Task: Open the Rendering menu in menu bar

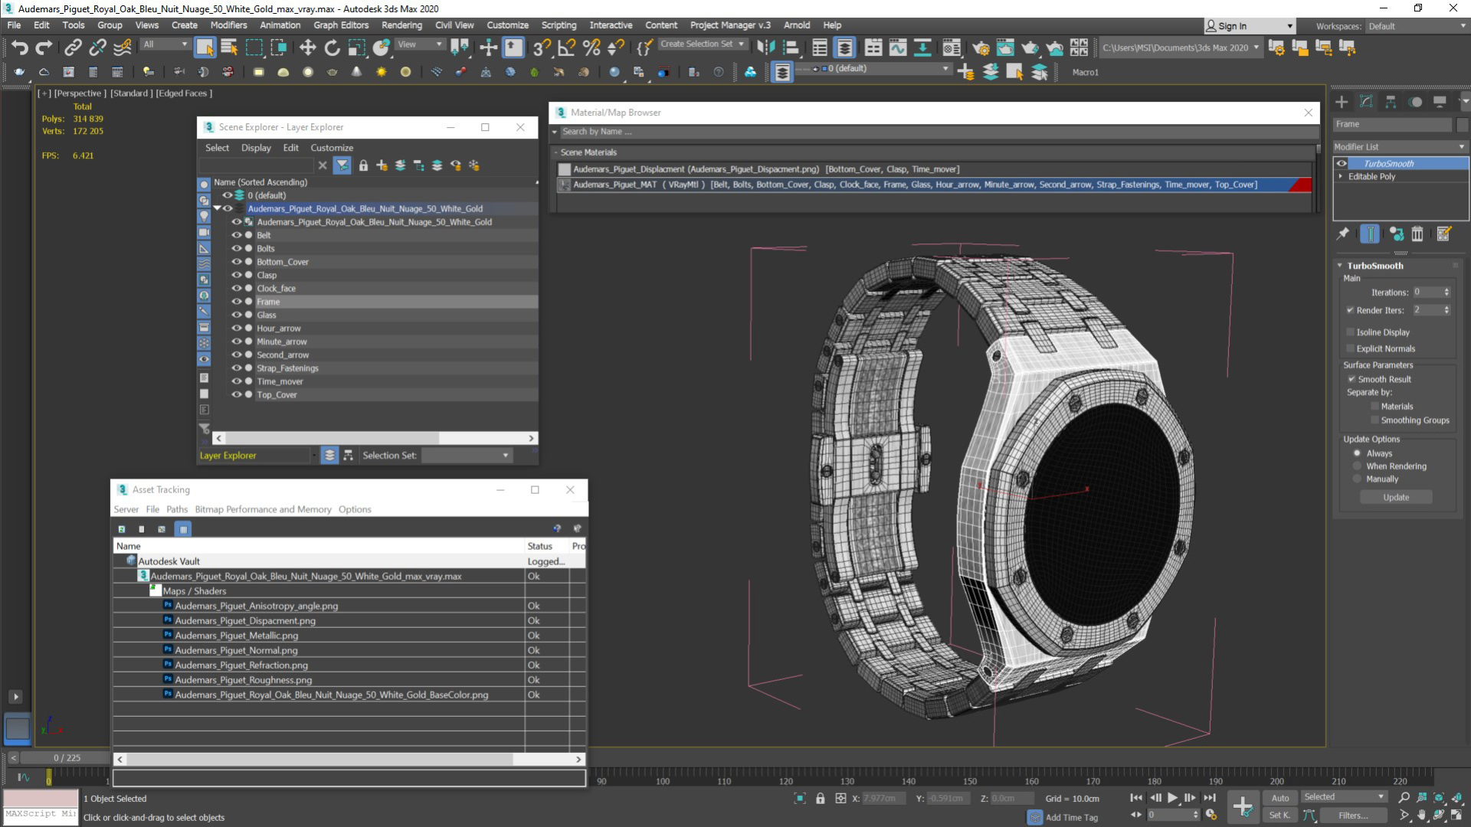Action: (x=411, y=25)
